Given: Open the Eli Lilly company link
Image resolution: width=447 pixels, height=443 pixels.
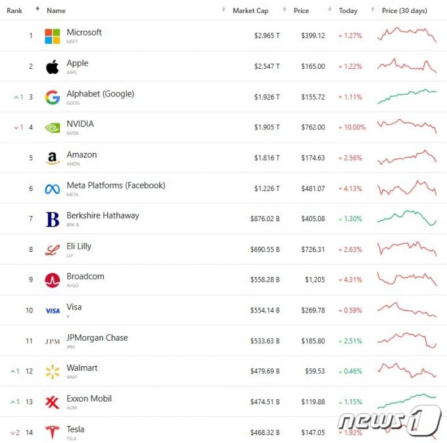Looking at the screenshot, I should (79, 246).
